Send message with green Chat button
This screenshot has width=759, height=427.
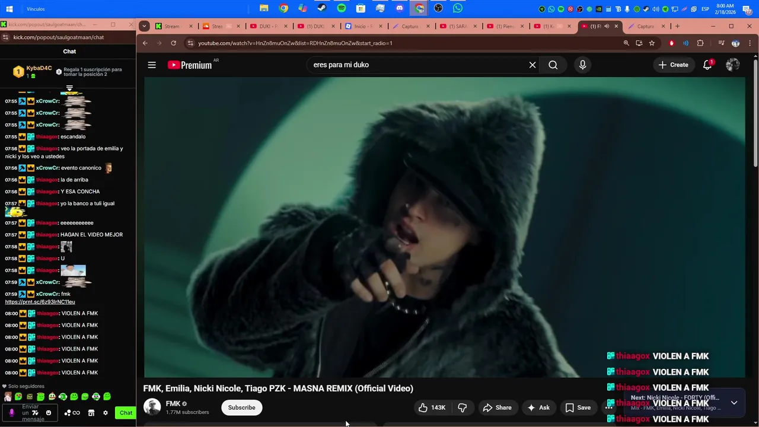click(126, 413)
